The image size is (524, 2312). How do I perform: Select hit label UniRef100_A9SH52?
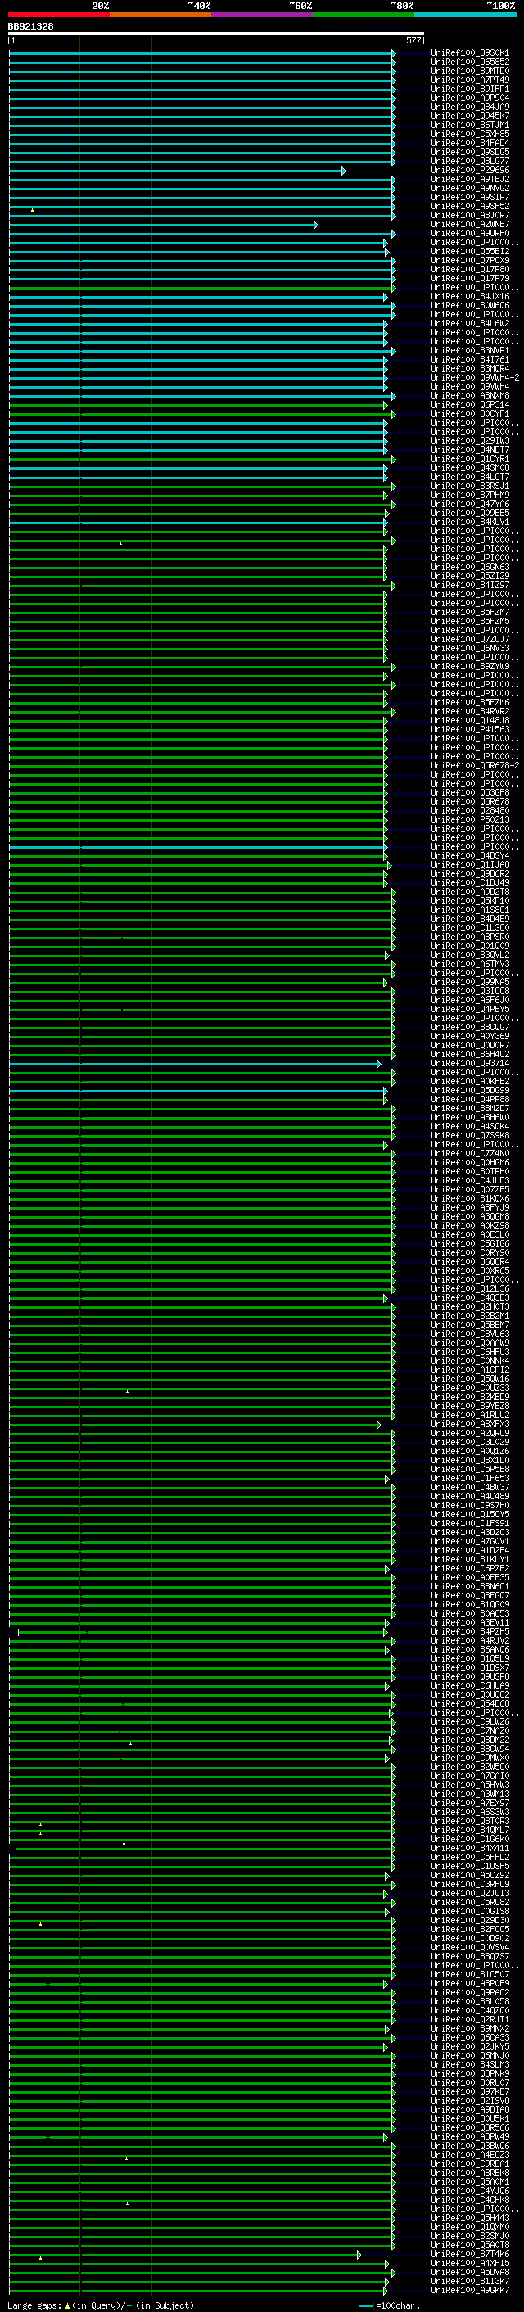point(470,207)
